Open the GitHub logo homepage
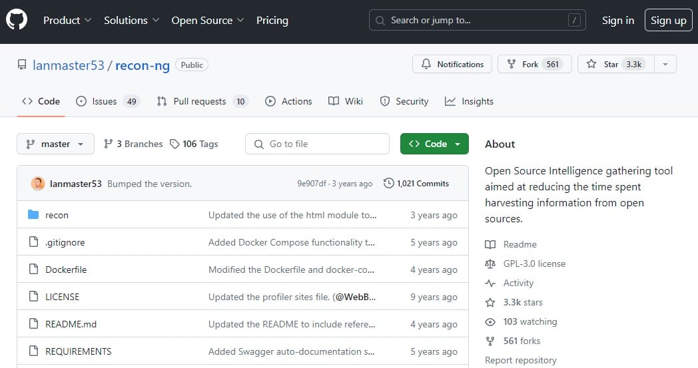The width and height of the screenshot is (698, 368). (17, 20)
